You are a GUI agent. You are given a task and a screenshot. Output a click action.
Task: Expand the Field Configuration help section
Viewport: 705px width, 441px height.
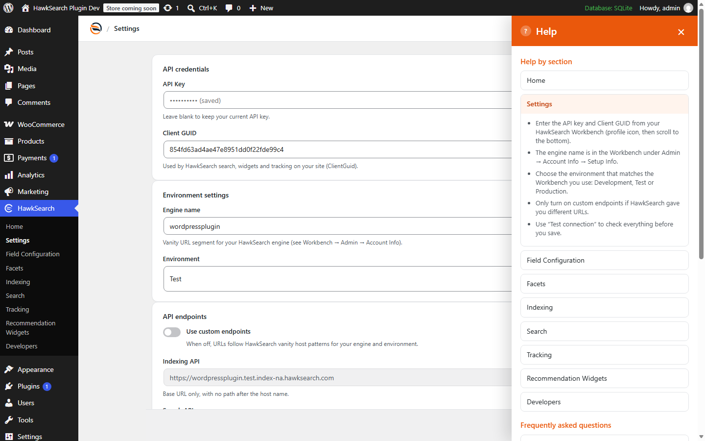(x=604, y=260)
